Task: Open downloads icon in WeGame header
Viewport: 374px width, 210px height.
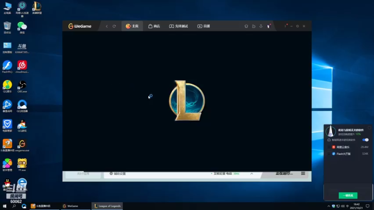Action: point(261,26)
